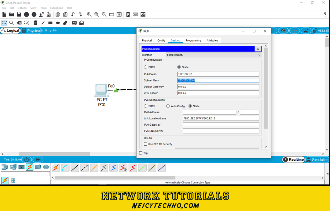Image resolution: width=330 pixels, height=211 pixels.
Task: Click the Fast Forward Time button
Action: click(x=38, y=159)
